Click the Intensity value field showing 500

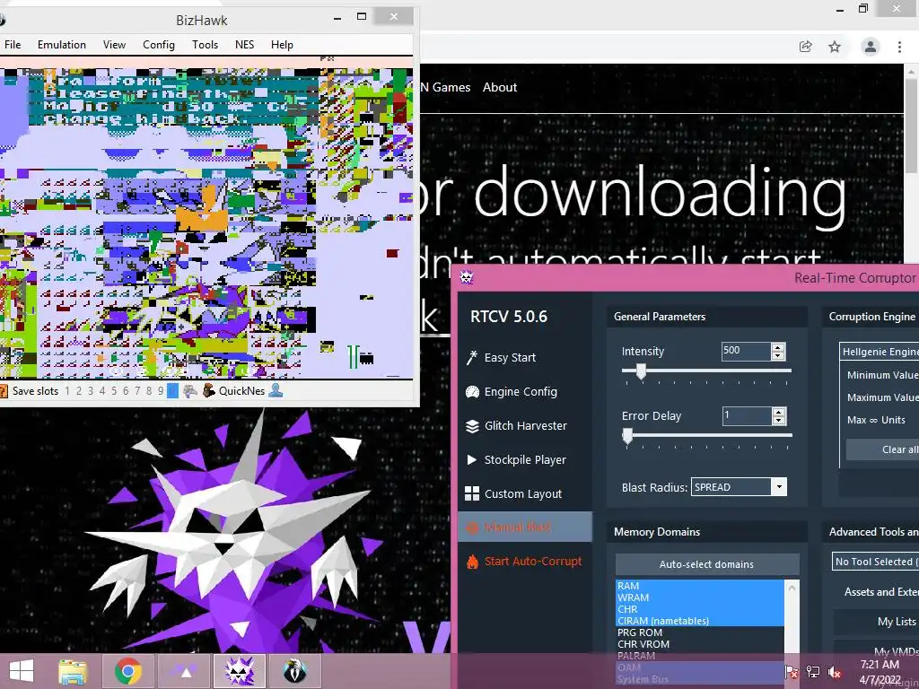(746, 351)
